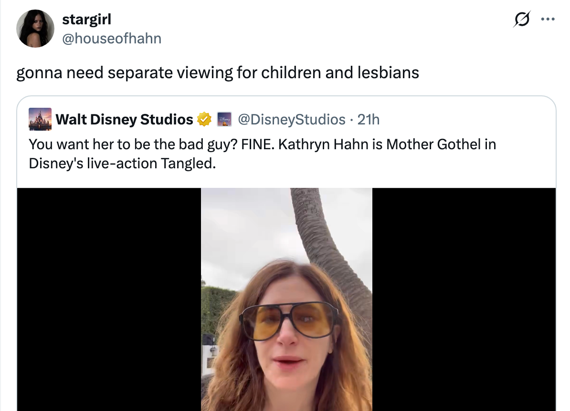Open the stargirl display name link
Screen dimensions: 570x411
86,20
